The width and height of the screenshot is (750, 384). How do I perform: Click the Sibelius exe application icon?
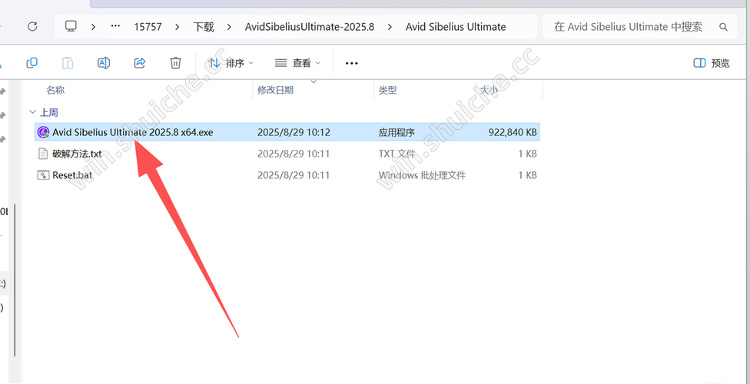43,132
